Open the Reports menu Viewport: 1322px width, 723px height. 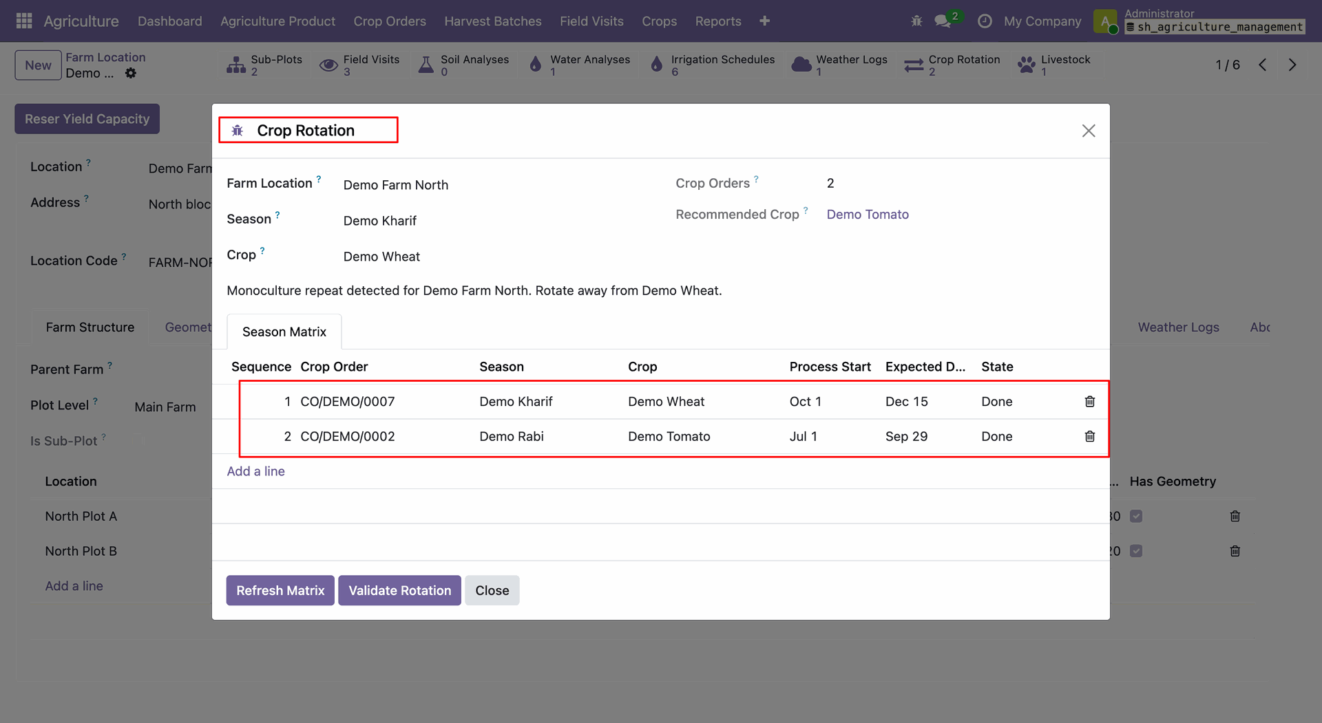718,21
